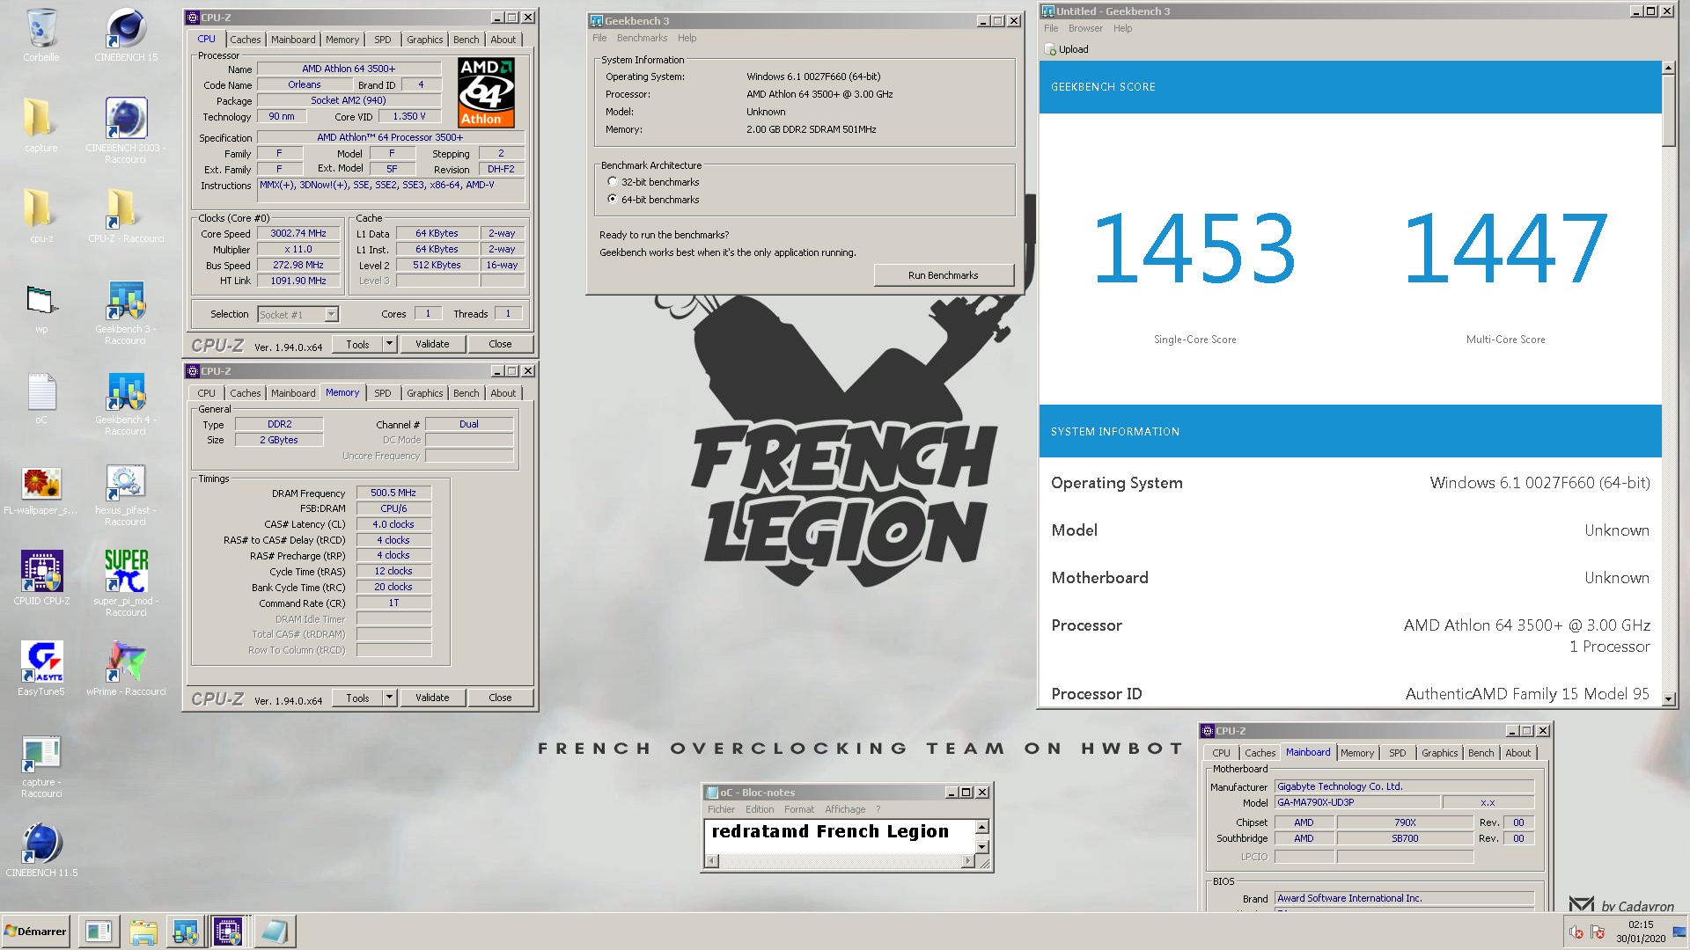The width and height of the screenshot is (1690, 950).
Task: Click Close in the top CPU-Z window
Action: [500, 344]
